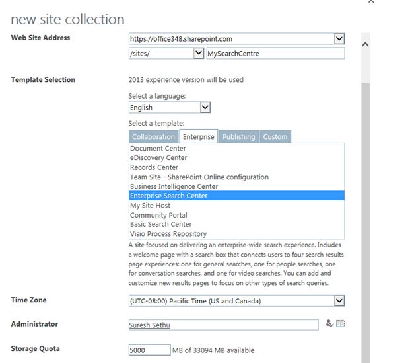
Task: Click the Storage Quota 5000 field
Action: pyautogui.click(x=149, y=350)
